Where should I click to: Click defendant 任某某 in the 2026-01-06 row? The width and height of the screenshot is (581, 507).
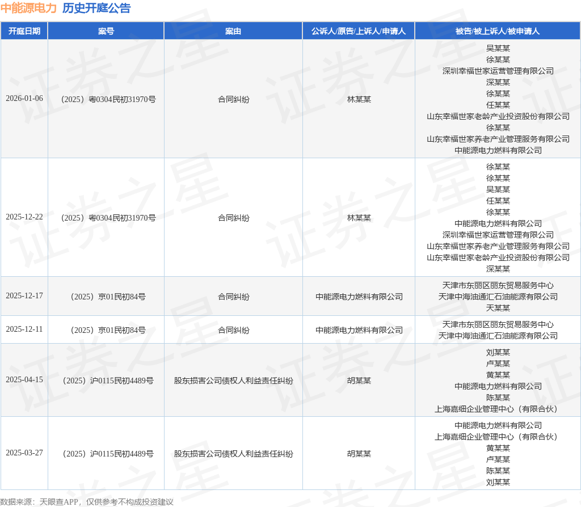[498, 105]
